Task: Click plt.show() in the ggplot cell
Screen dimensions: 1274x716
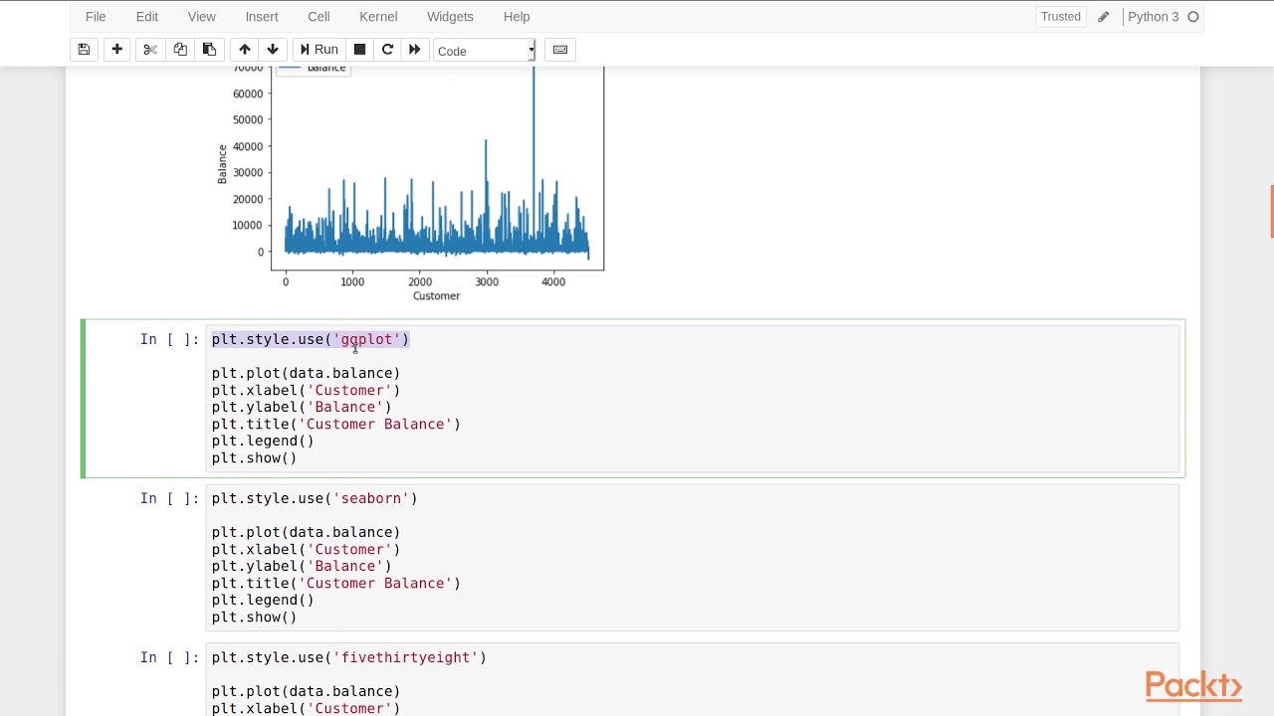Action: [254, 457]
